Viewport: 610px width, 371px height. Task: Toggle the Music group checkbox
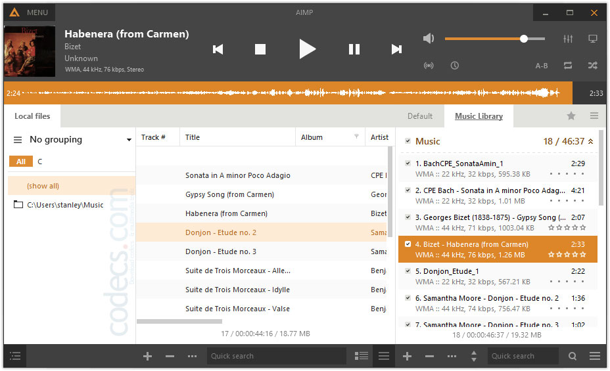(x=408, y=141)
